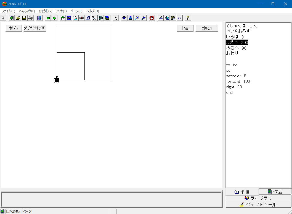
Task: Switch to the 作品 tab
Action: [275, 192]
